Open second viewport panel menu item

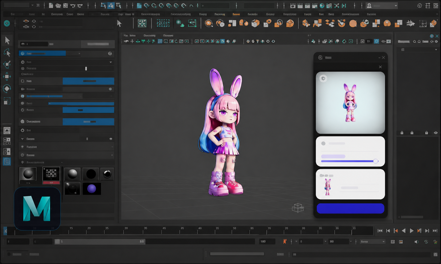point(133,35)
